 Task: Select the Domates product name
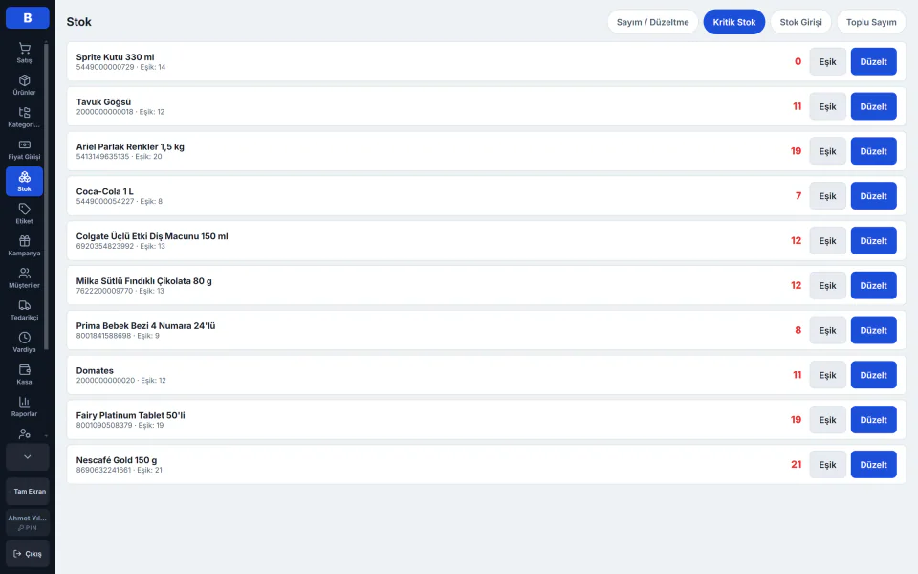point(95,371)
